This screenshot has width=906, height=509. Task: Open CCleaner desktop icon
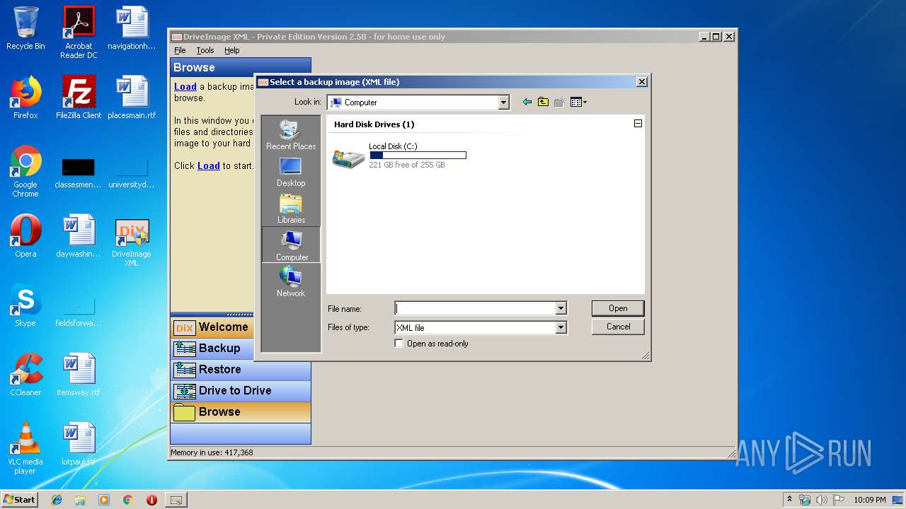(25, 375)
